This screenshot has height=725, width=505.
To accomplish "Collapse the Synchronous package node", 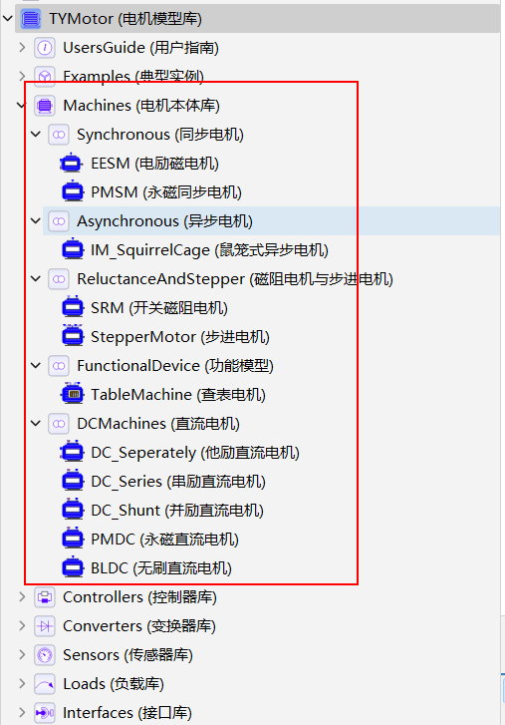I will [36, 134].
